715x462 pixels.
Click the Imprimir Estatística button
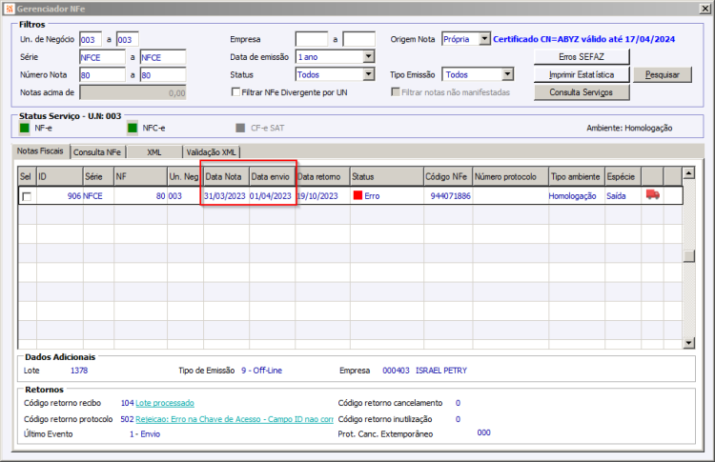click(582, 74)
